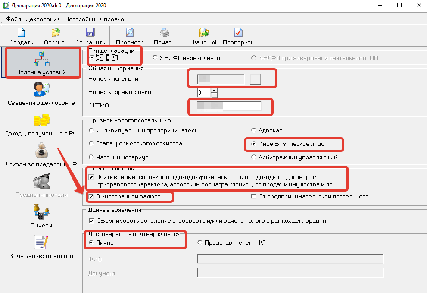Open Зачет/возврат налога section

point(41,247)
